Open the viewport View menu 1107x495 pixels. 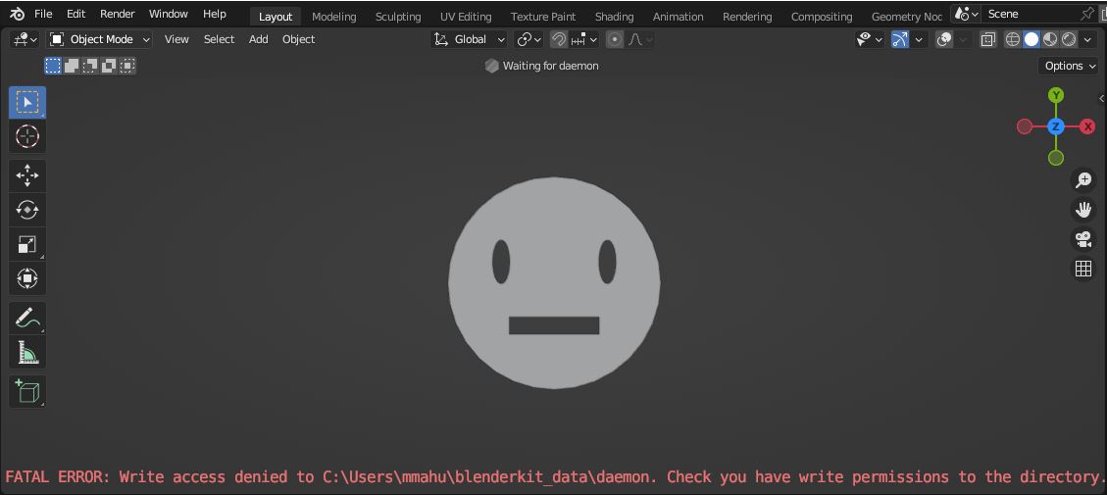point(176,39)
